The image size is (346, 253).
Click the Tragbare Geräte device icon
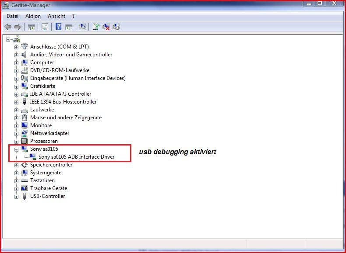coord(25,188)
